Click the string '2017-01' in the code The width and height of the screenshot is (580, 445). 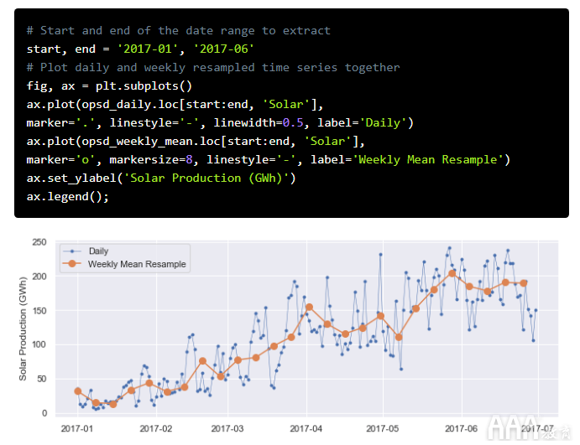tap(148, 49)
